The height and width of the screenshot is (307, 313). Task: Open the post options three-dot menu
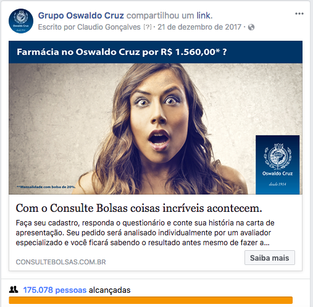coord(299,14)
